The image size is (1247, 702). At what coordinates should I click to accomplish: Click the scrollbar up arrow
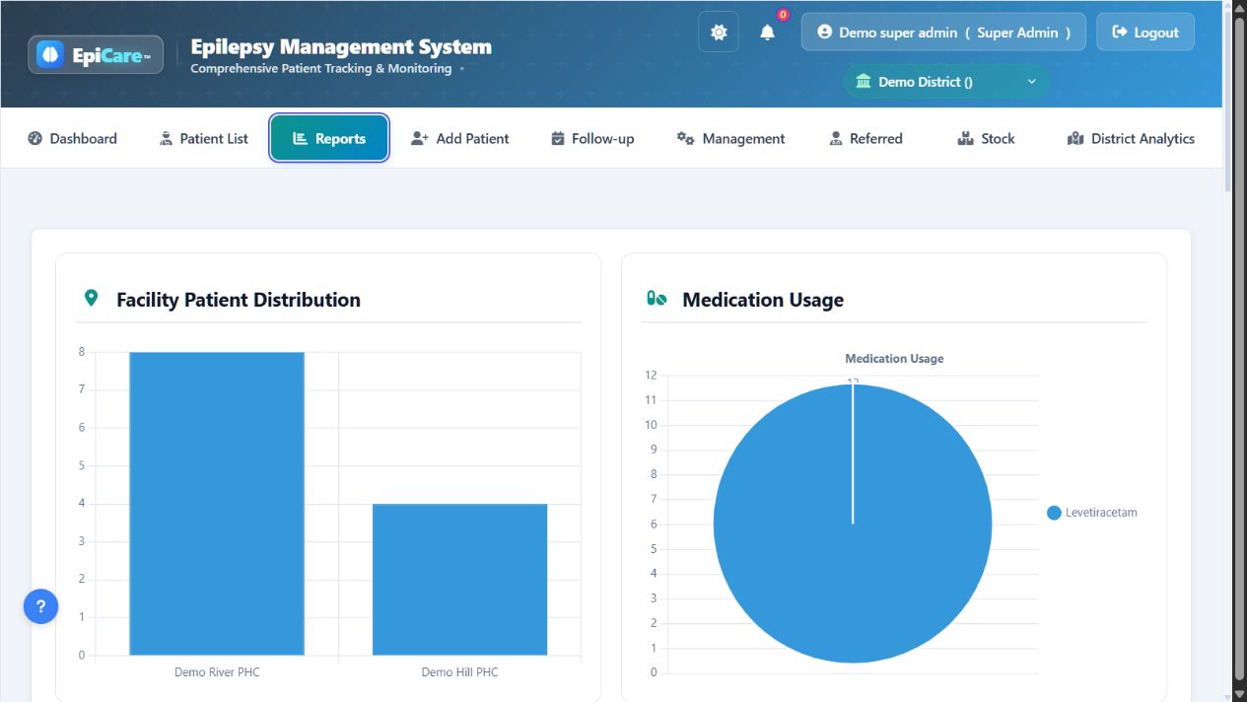[x=1240, y=7]
